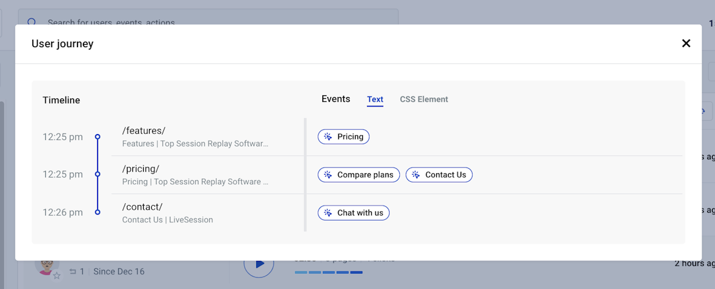
Task: Click the timeline marker at 12:26 pm
Action: 98,212
